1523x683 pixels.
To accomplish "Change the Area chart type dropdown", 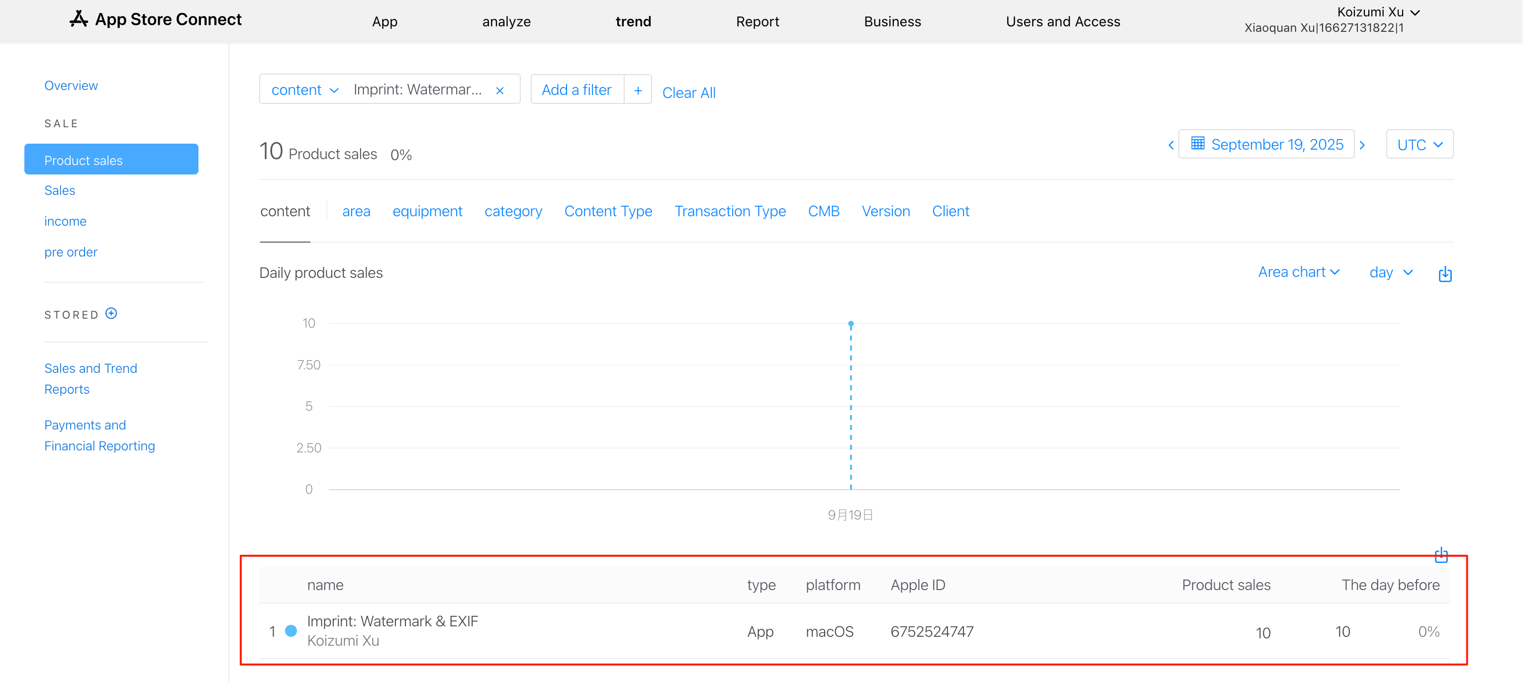I will tap(1298, 272).
